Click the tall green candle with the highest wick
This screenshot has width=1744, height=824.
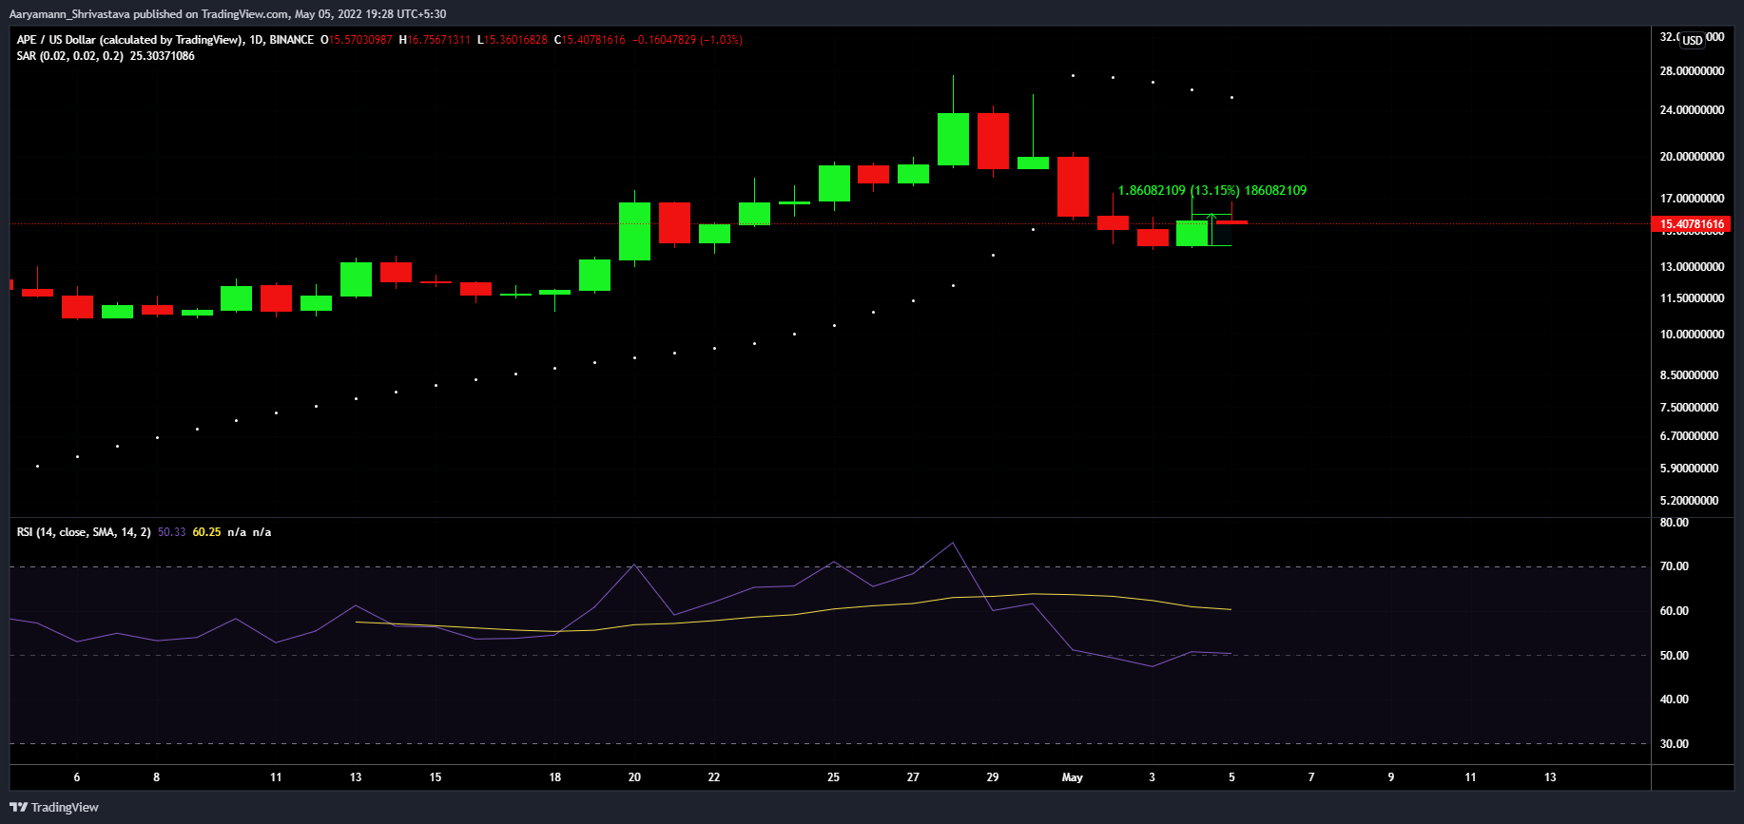pyautogui.click(x=953, y=139)
